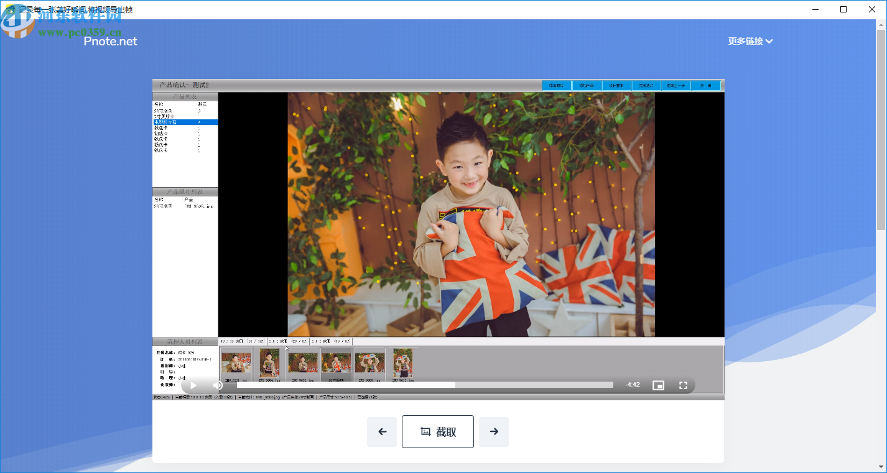The height and width of the screenshot is (473, 887).
Task: Click the next-photo arrow button
Action: point(493,431)
